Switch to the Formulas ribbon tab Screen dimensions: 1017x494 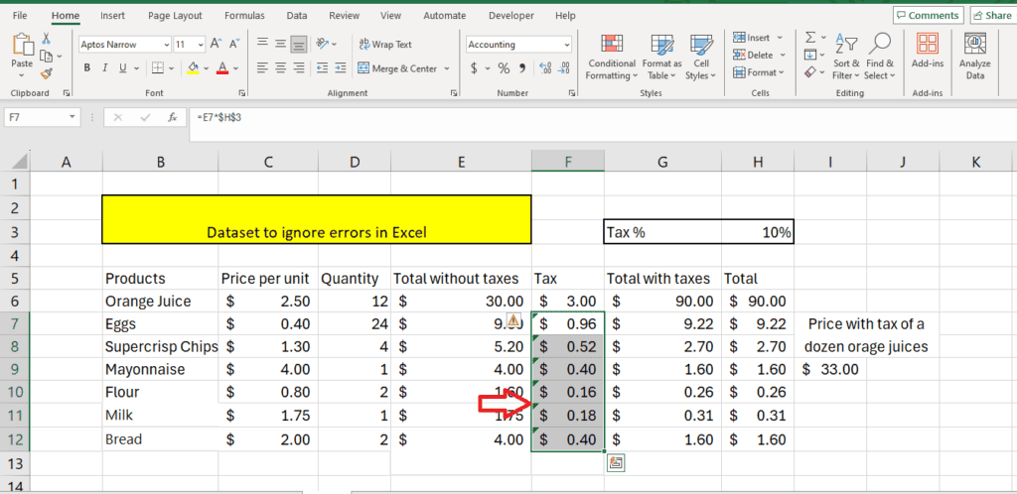click(x=244, y=16)
